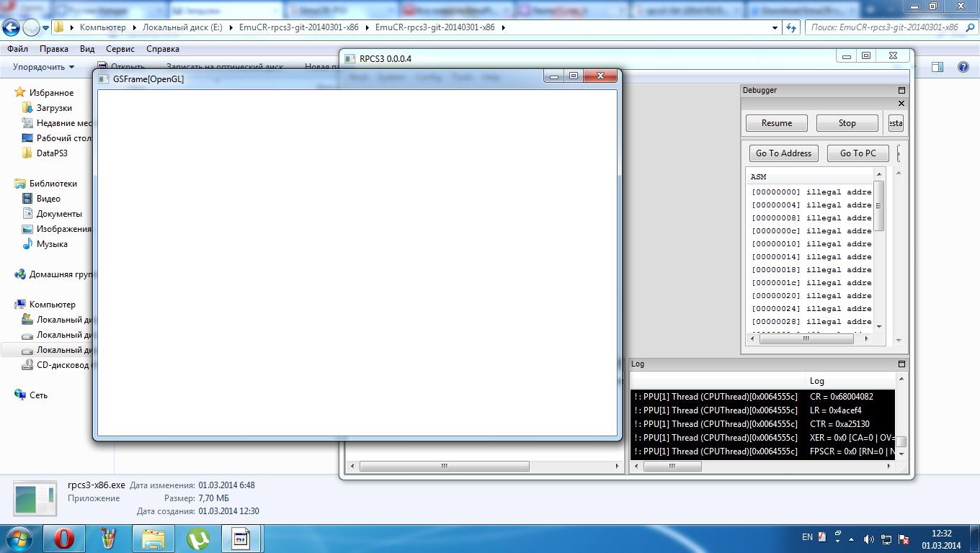This screenshot has height=553, width=980.
Task: Open Explorer help question mark icon
Action: pos(963,67)
